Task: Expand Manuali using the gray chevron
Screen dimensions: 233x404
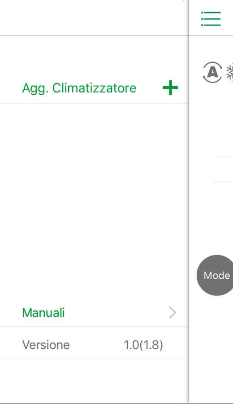Action: [173, 312]
